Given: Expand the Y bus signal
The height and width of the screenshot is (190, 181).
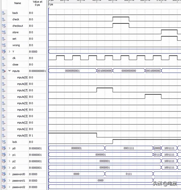Looking at the screenshot, I should point(9,51).
